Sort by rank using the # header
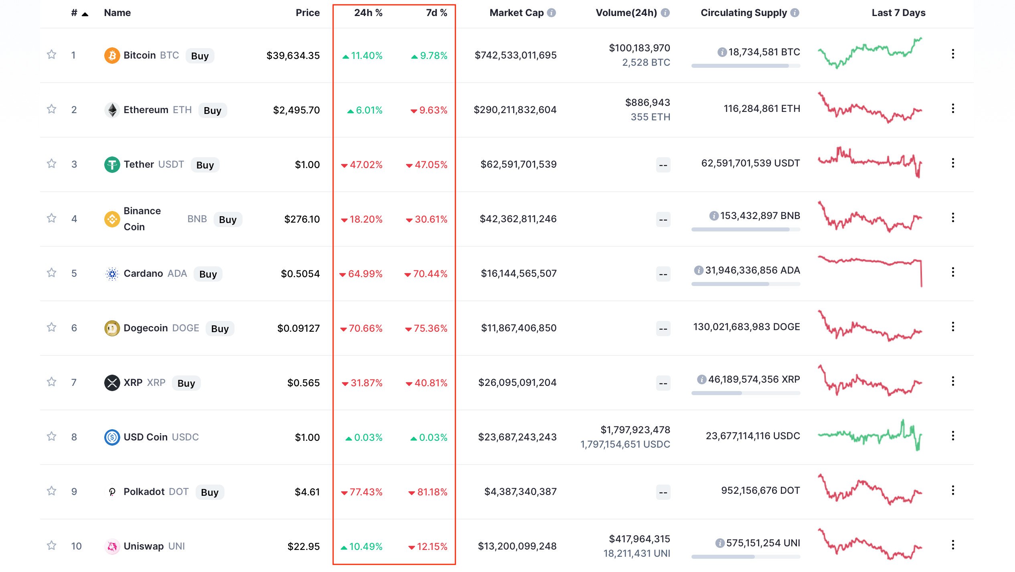Viewport: 1015px width, 572px height. click(x=79, y=13)
